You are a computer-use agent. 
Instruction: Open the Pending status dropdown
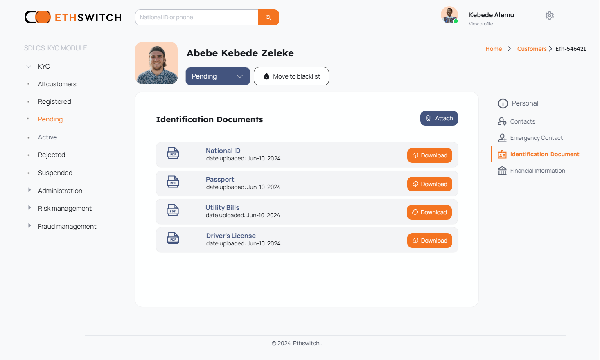click(x=218, y=76)
